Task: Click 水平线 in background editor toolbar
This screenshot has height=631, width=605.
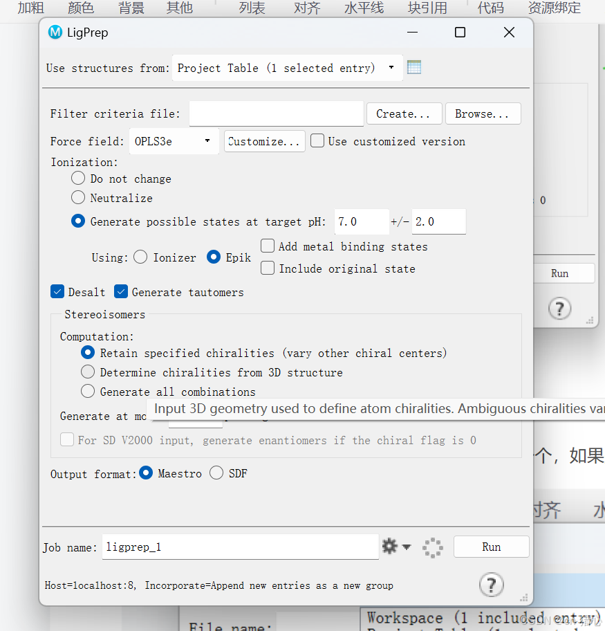Action: [x=364, y=8]
